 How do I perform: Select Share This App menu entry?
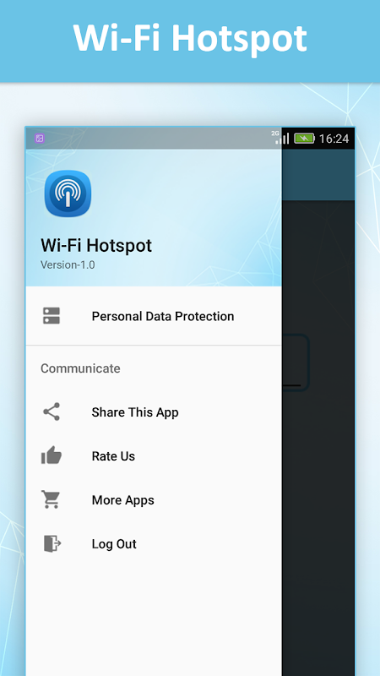pyautogui.click(x=154, y=412)
